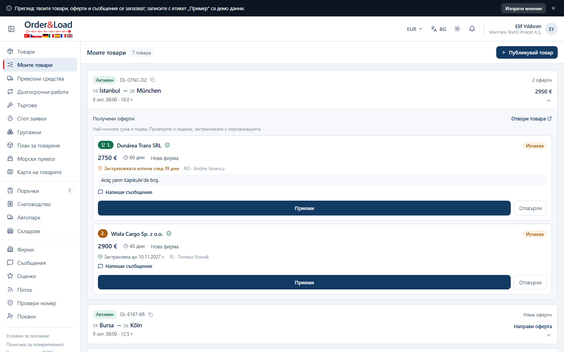Open the notifications bell
The image size is (564, 352).
(x=472, y=29)
